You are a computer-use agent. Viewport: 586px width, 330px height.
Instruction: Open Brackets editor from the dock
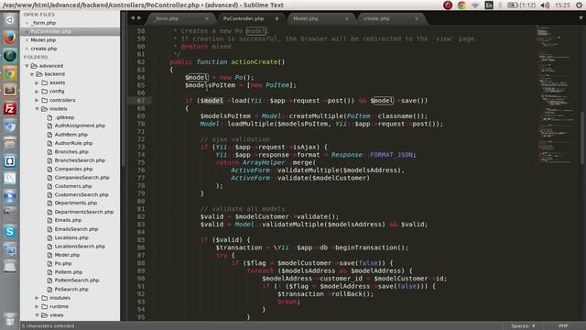[x=10, y=161]
